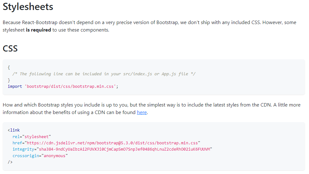Click the paragraph beginning 'Because React-Bootstrap doesn't depend'

149,26
